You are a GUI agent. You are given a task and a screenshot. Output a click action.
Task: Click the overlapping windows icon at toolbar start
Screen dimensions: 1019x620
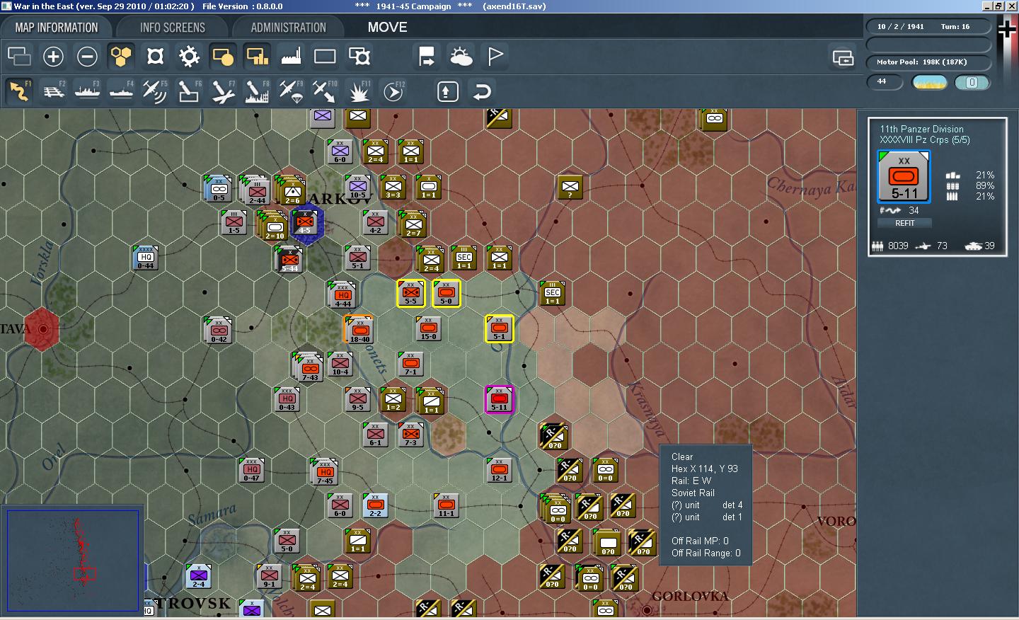(19, 56)
